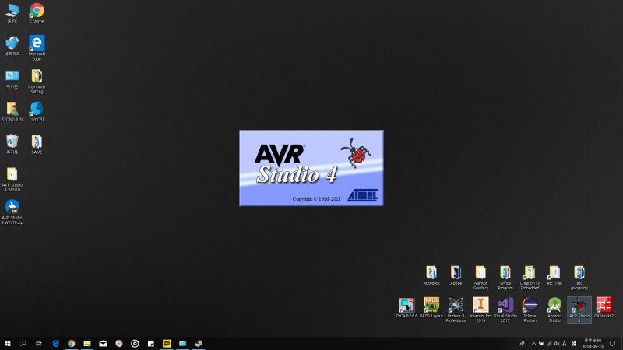Launch Proteus 8 Professional shortcut

coord(456,310)
